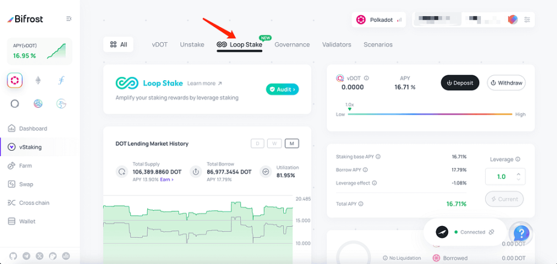Viewport: 557px width, 264px height.
Task: Select the gray ring chain icon
Action: (14, 104)
